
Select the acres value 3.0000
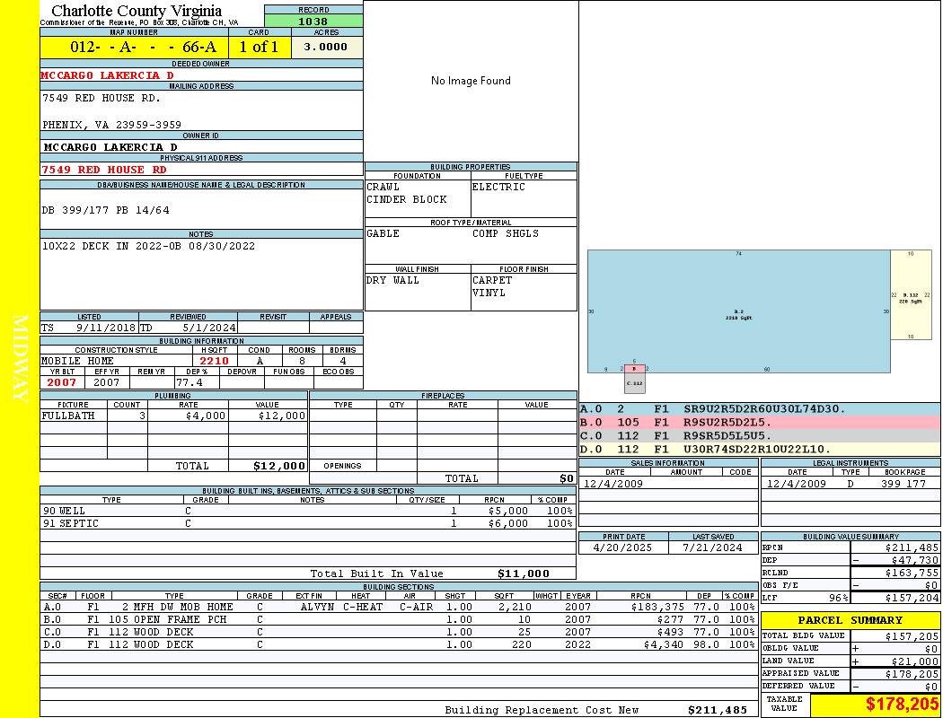click(326, 48)
